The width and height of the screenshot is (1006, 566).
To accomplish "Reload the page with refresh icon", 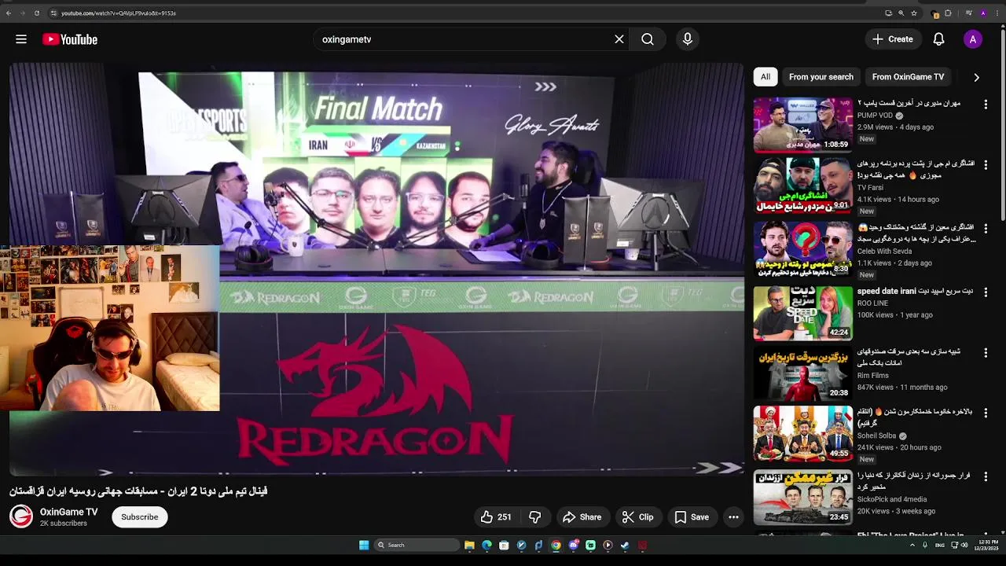I will tap(36, 13).
